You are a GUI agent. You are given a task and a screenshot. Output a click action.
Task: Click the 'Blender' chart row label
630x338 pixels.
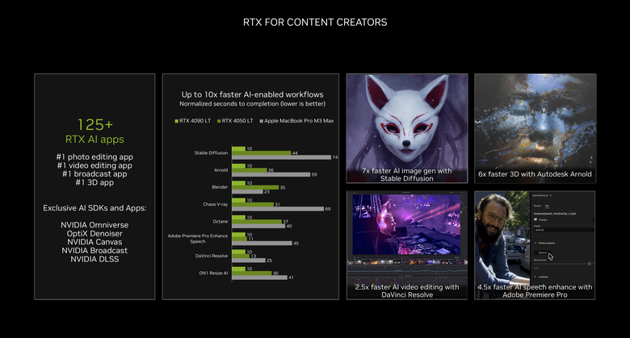pyautogui.click(x=220, y=187)
